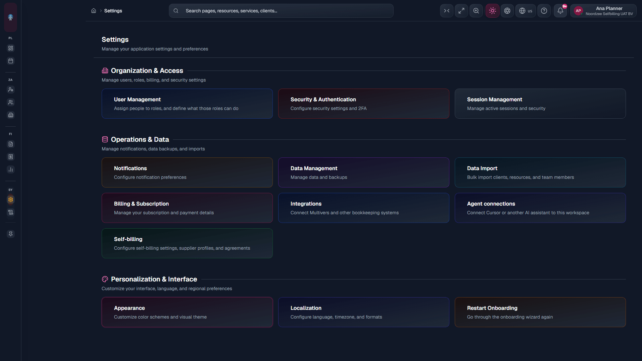Open the calendar icon in sidebar

point(11,61)
